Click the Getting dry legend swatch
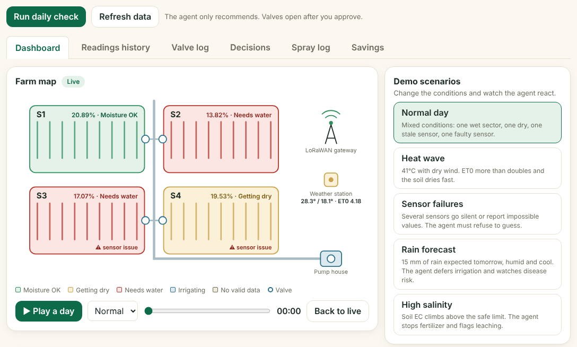The width and height of the screenshot is (577, 347). 71,290
